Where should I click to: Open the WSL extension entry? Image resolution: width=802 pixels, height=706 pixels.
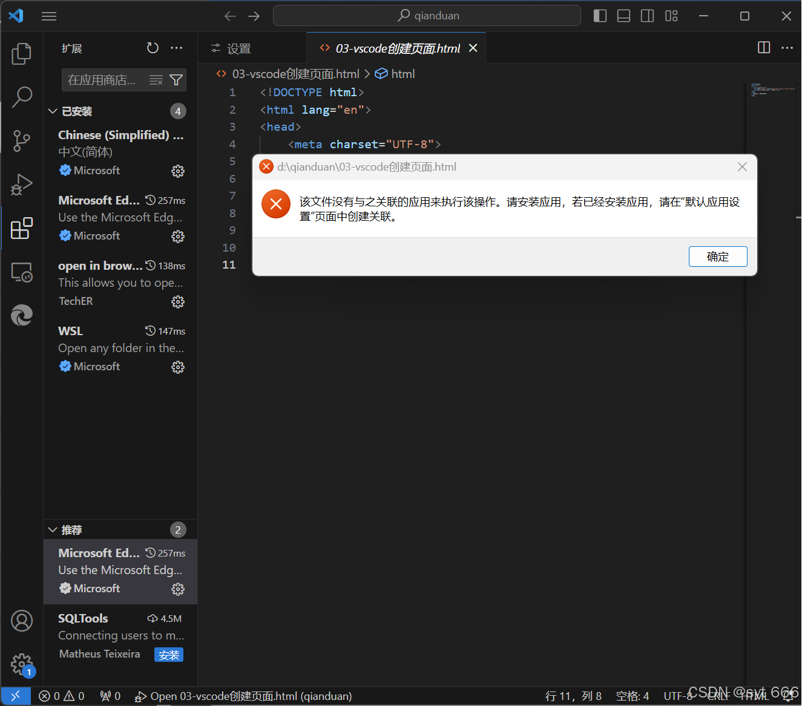120,348
